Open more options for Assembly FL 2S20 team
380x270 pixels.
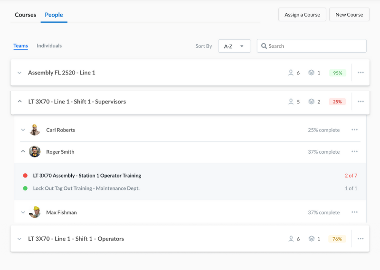[x=361, y=73]
